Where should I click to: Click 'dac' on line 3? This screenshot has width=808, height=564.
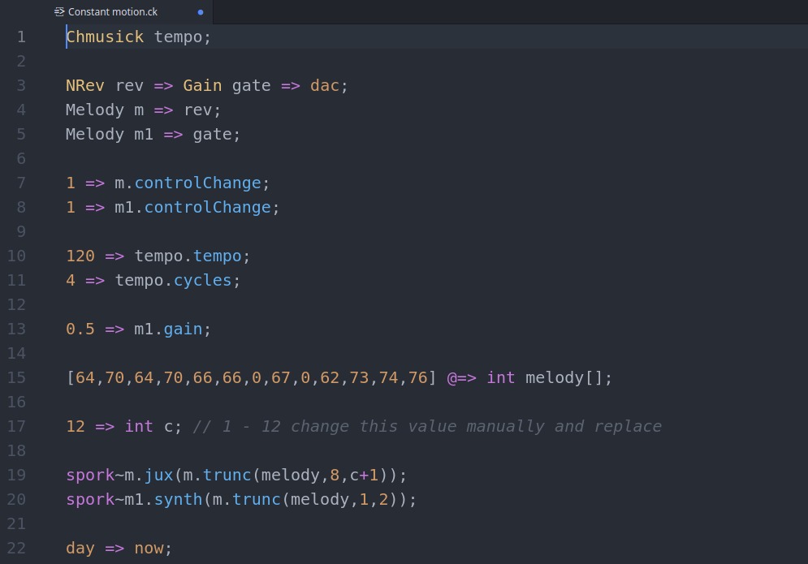tap(325, 85)
